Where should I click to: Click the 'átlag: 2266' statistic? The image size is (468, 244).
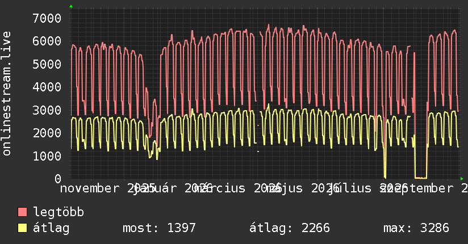click(x=290, y=228)
